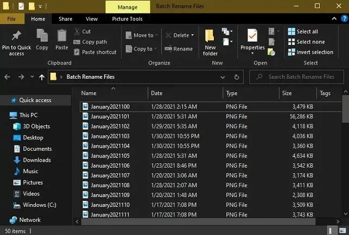Refresh the Batch Rename Files folder
The height and width of the screenshot is (235, 349).
(237, 77)
